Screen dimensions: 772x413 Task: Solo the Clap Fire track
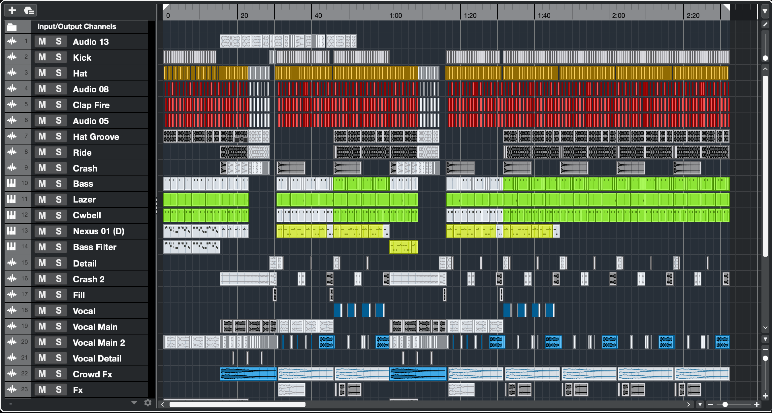coord(58,105)
